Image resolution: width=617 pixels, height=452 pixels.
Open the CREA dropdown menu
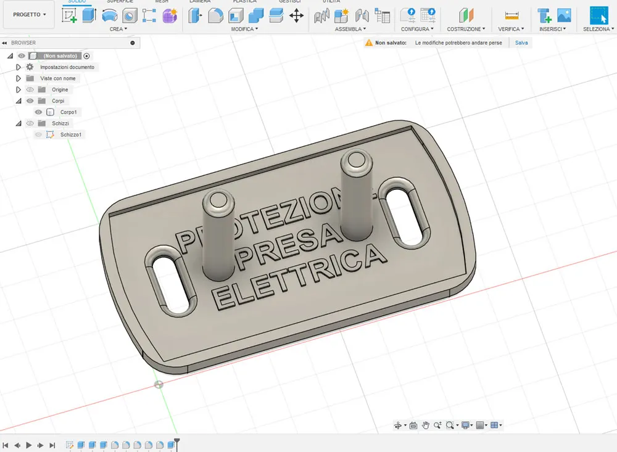tap(118, 29)
